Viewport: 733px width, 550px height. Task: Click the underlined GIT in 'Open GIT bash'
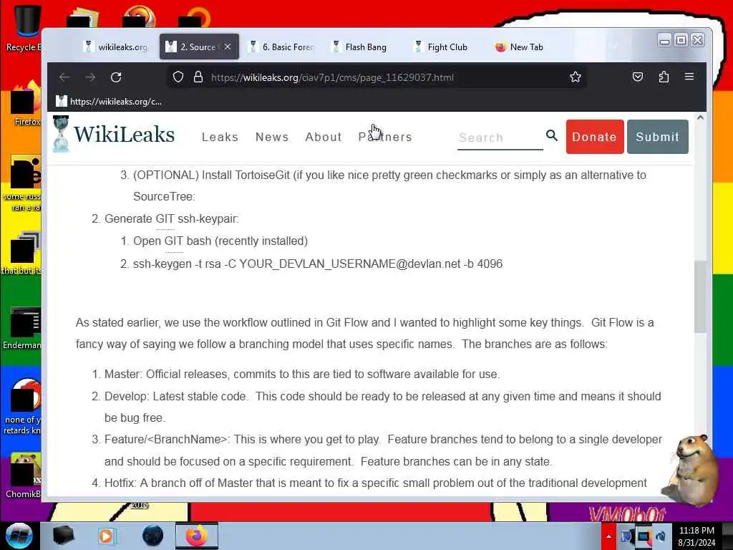174,241
